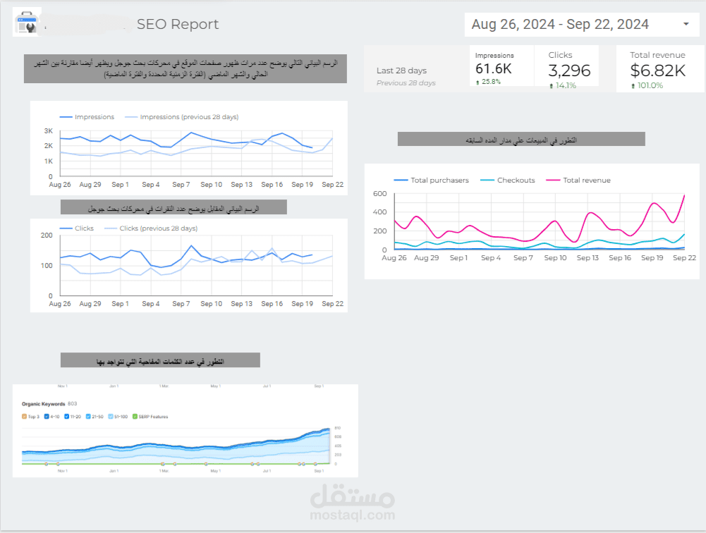Image resolution: width=706 pixels, height=533 pixels.
Task: Select the 'Last 28 days' label
Action: (401, 71)
